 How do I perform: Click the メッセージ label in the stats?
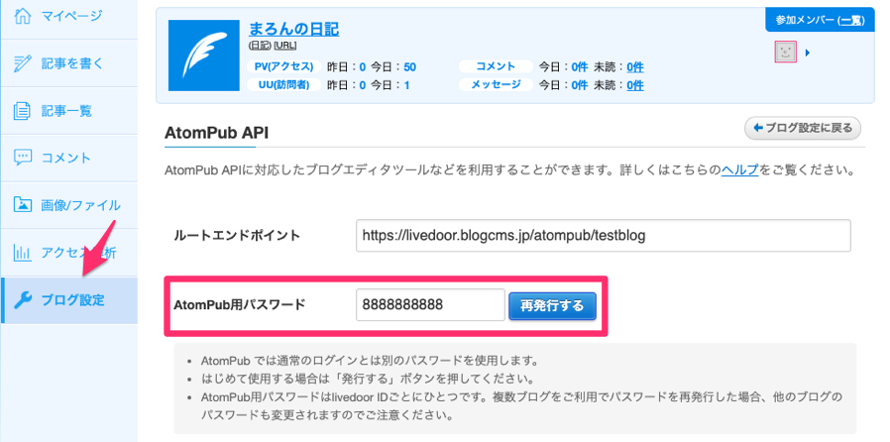(497, 85)
